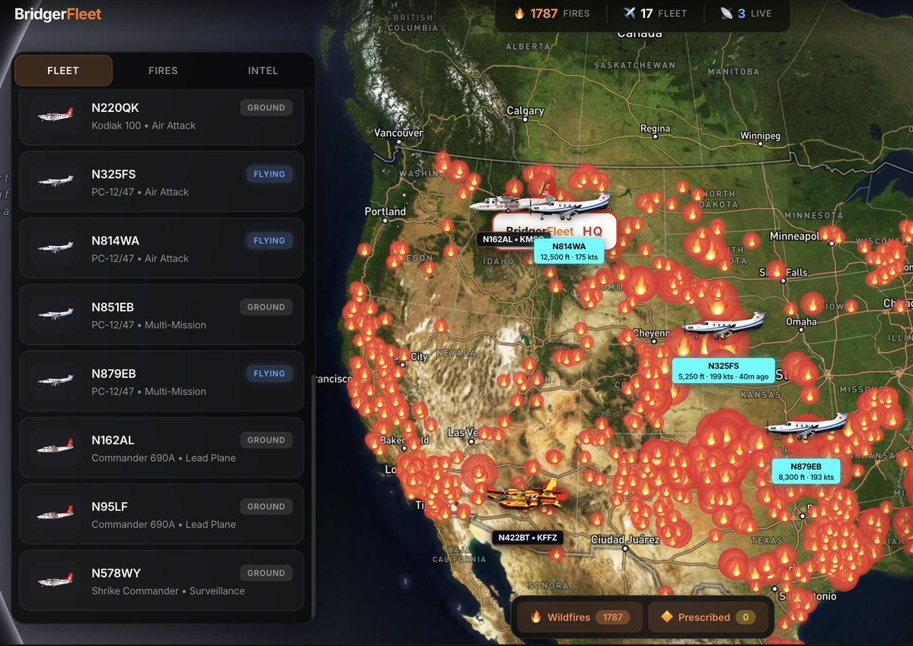Click the N162AL aircraft thumbnail
This screenshot has height=646, width=913.
56,446
